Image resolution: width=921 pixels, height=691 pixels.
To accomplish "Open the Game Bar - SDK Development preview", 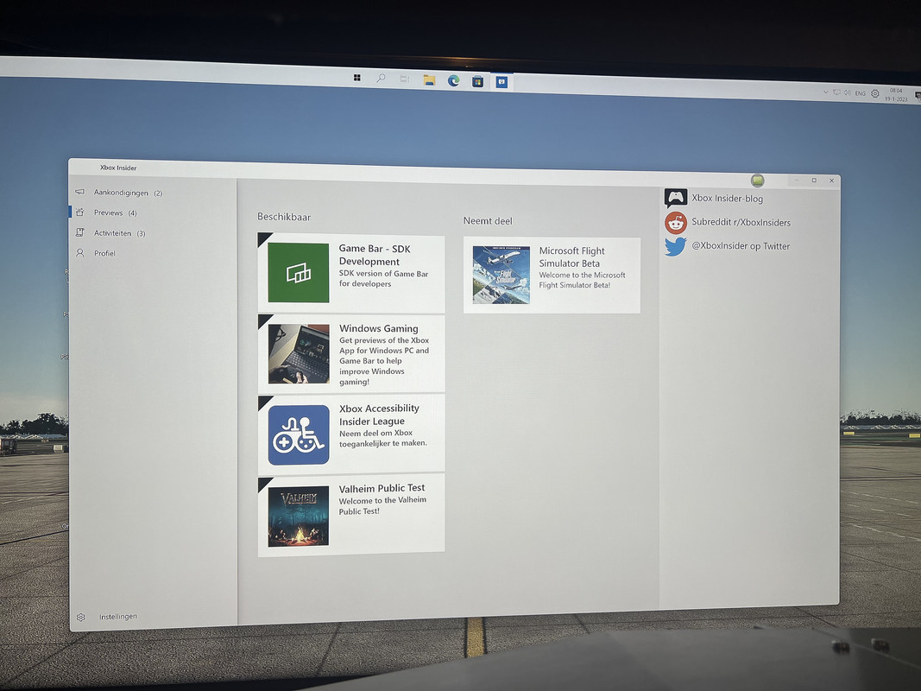I will (x=351, y=273).
